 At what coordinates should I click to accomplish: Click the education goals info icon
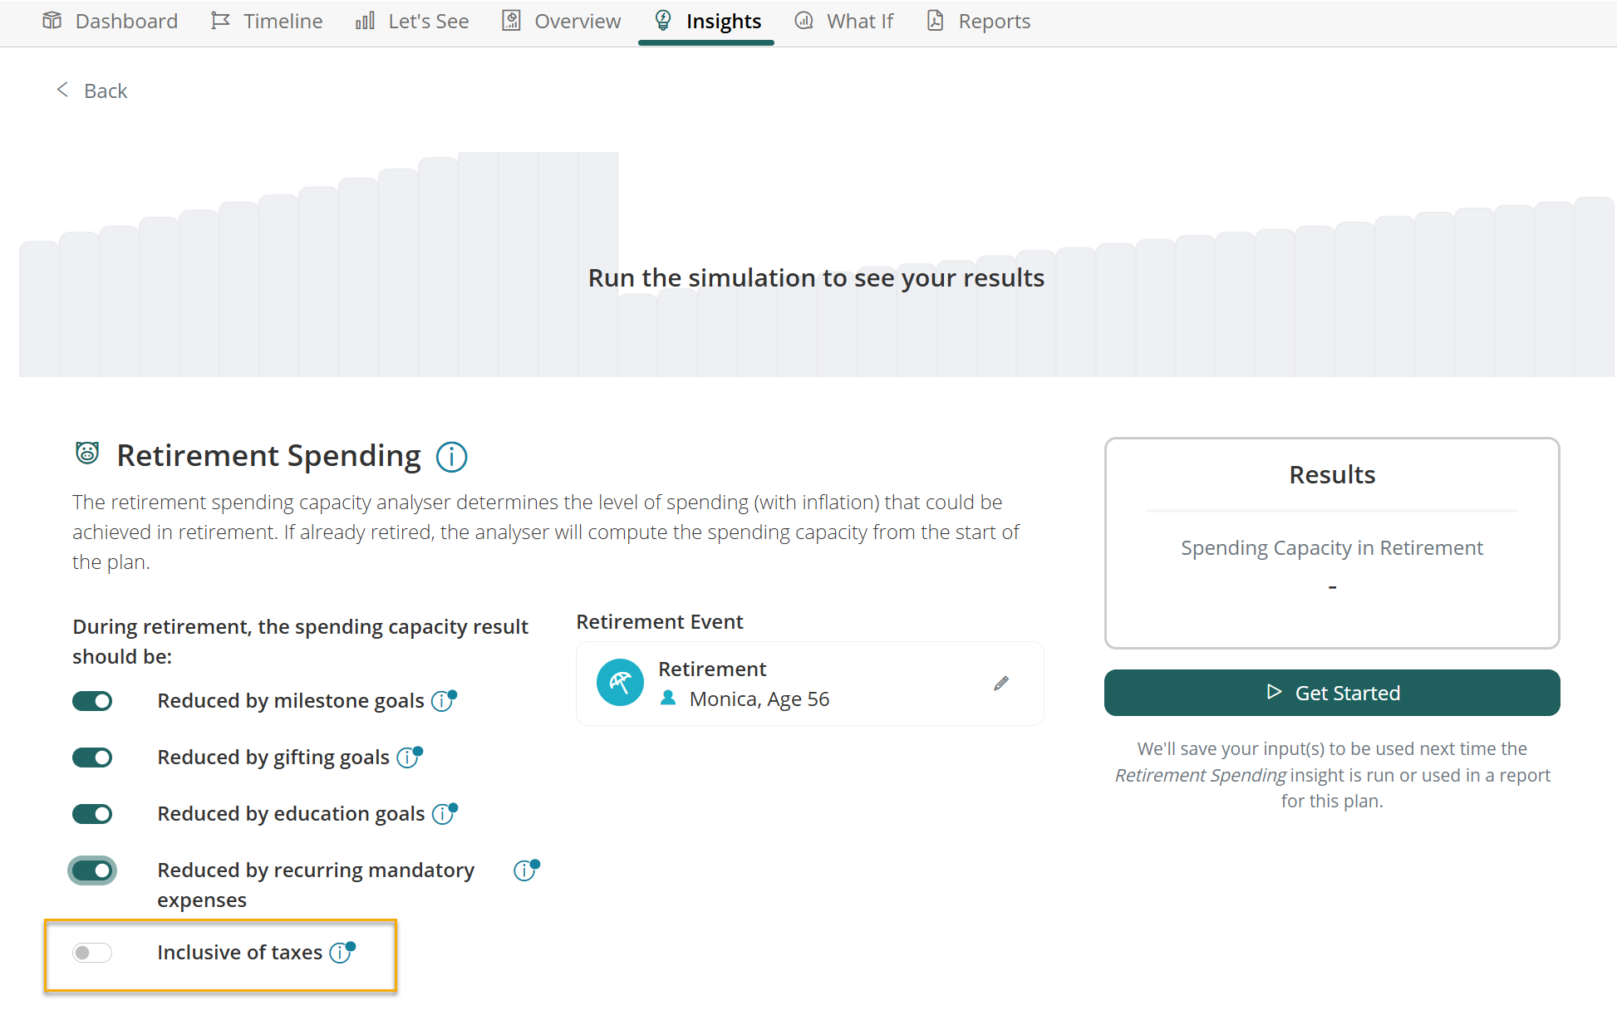click(444, 814)
